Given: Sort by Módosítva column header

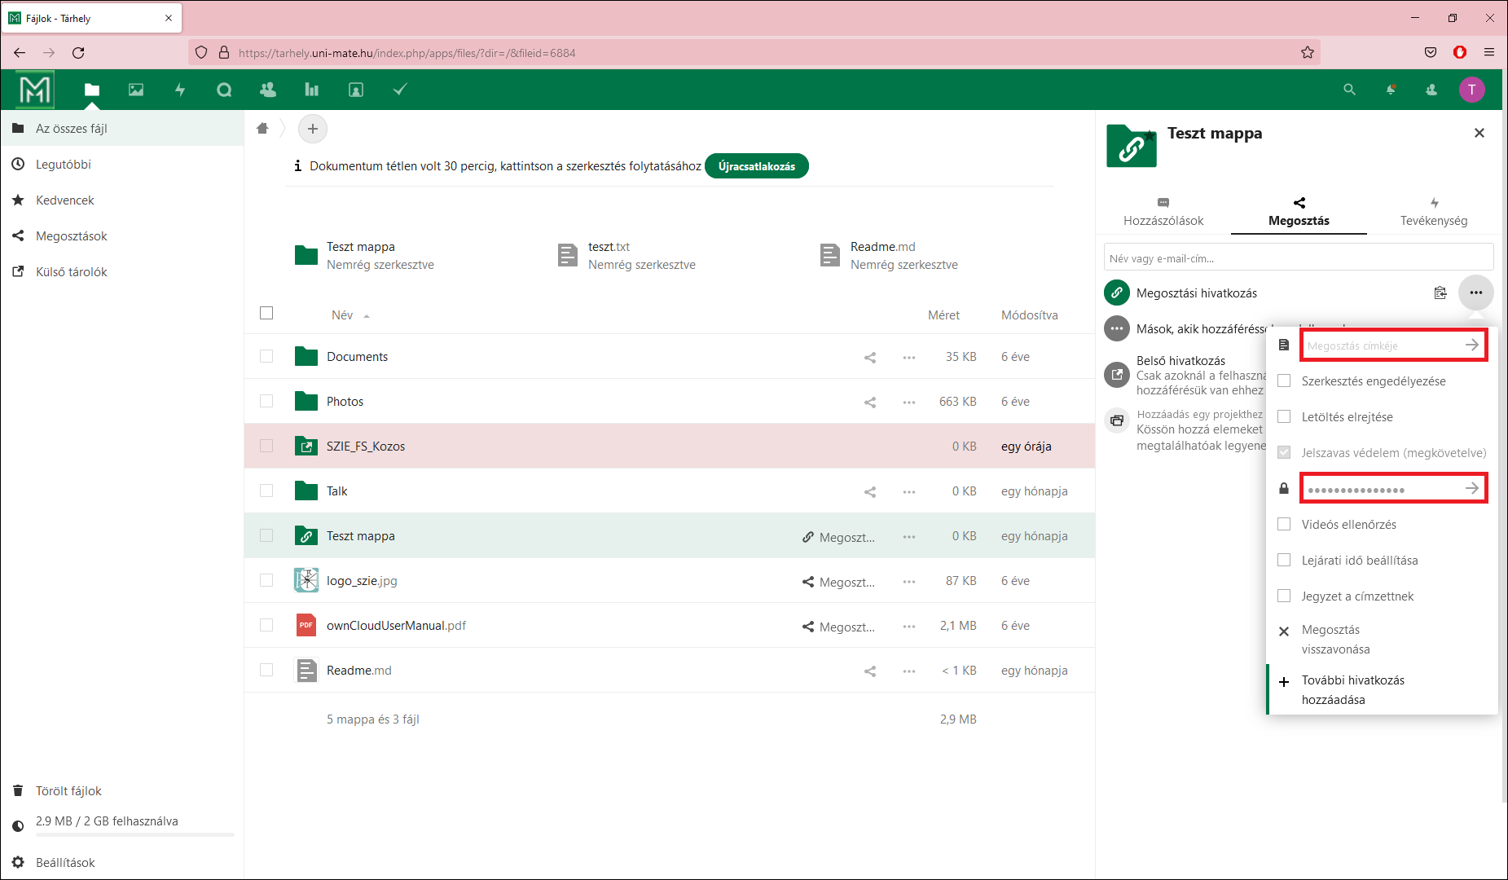Looking at the screenshot, I should [1030, 315].
